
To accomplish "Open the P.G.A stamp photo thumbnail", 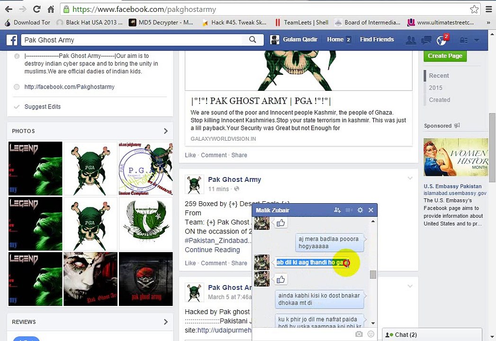I will 145,168.
